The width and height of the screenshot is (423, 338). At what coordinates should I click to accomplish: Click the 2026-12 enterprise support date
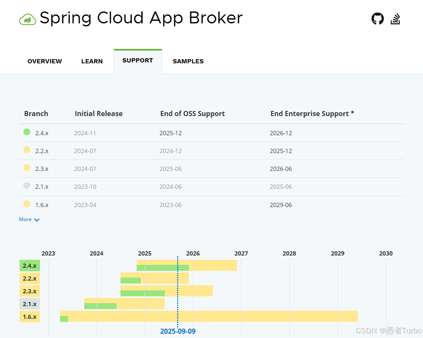tap(281, 133)
